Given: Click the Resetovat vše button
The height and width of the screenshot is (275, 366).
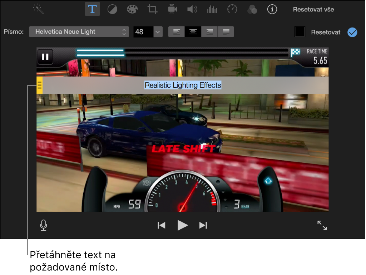Looking at the screenshot, I should coord(313,10).
